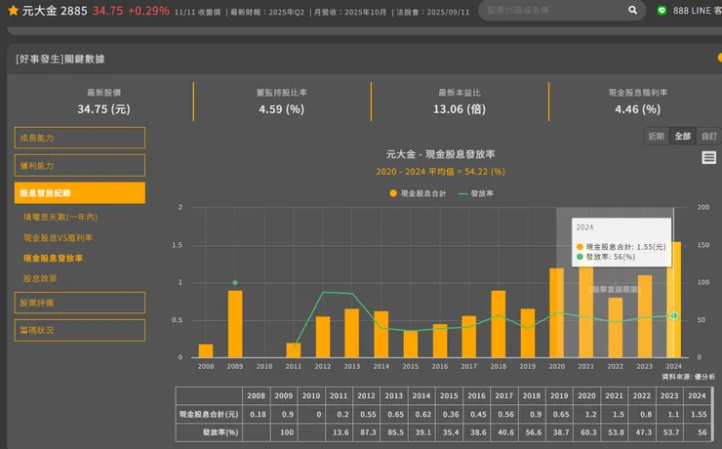
Task: Click the favorite star icon beside 元大金
Action: coord(14,10)
